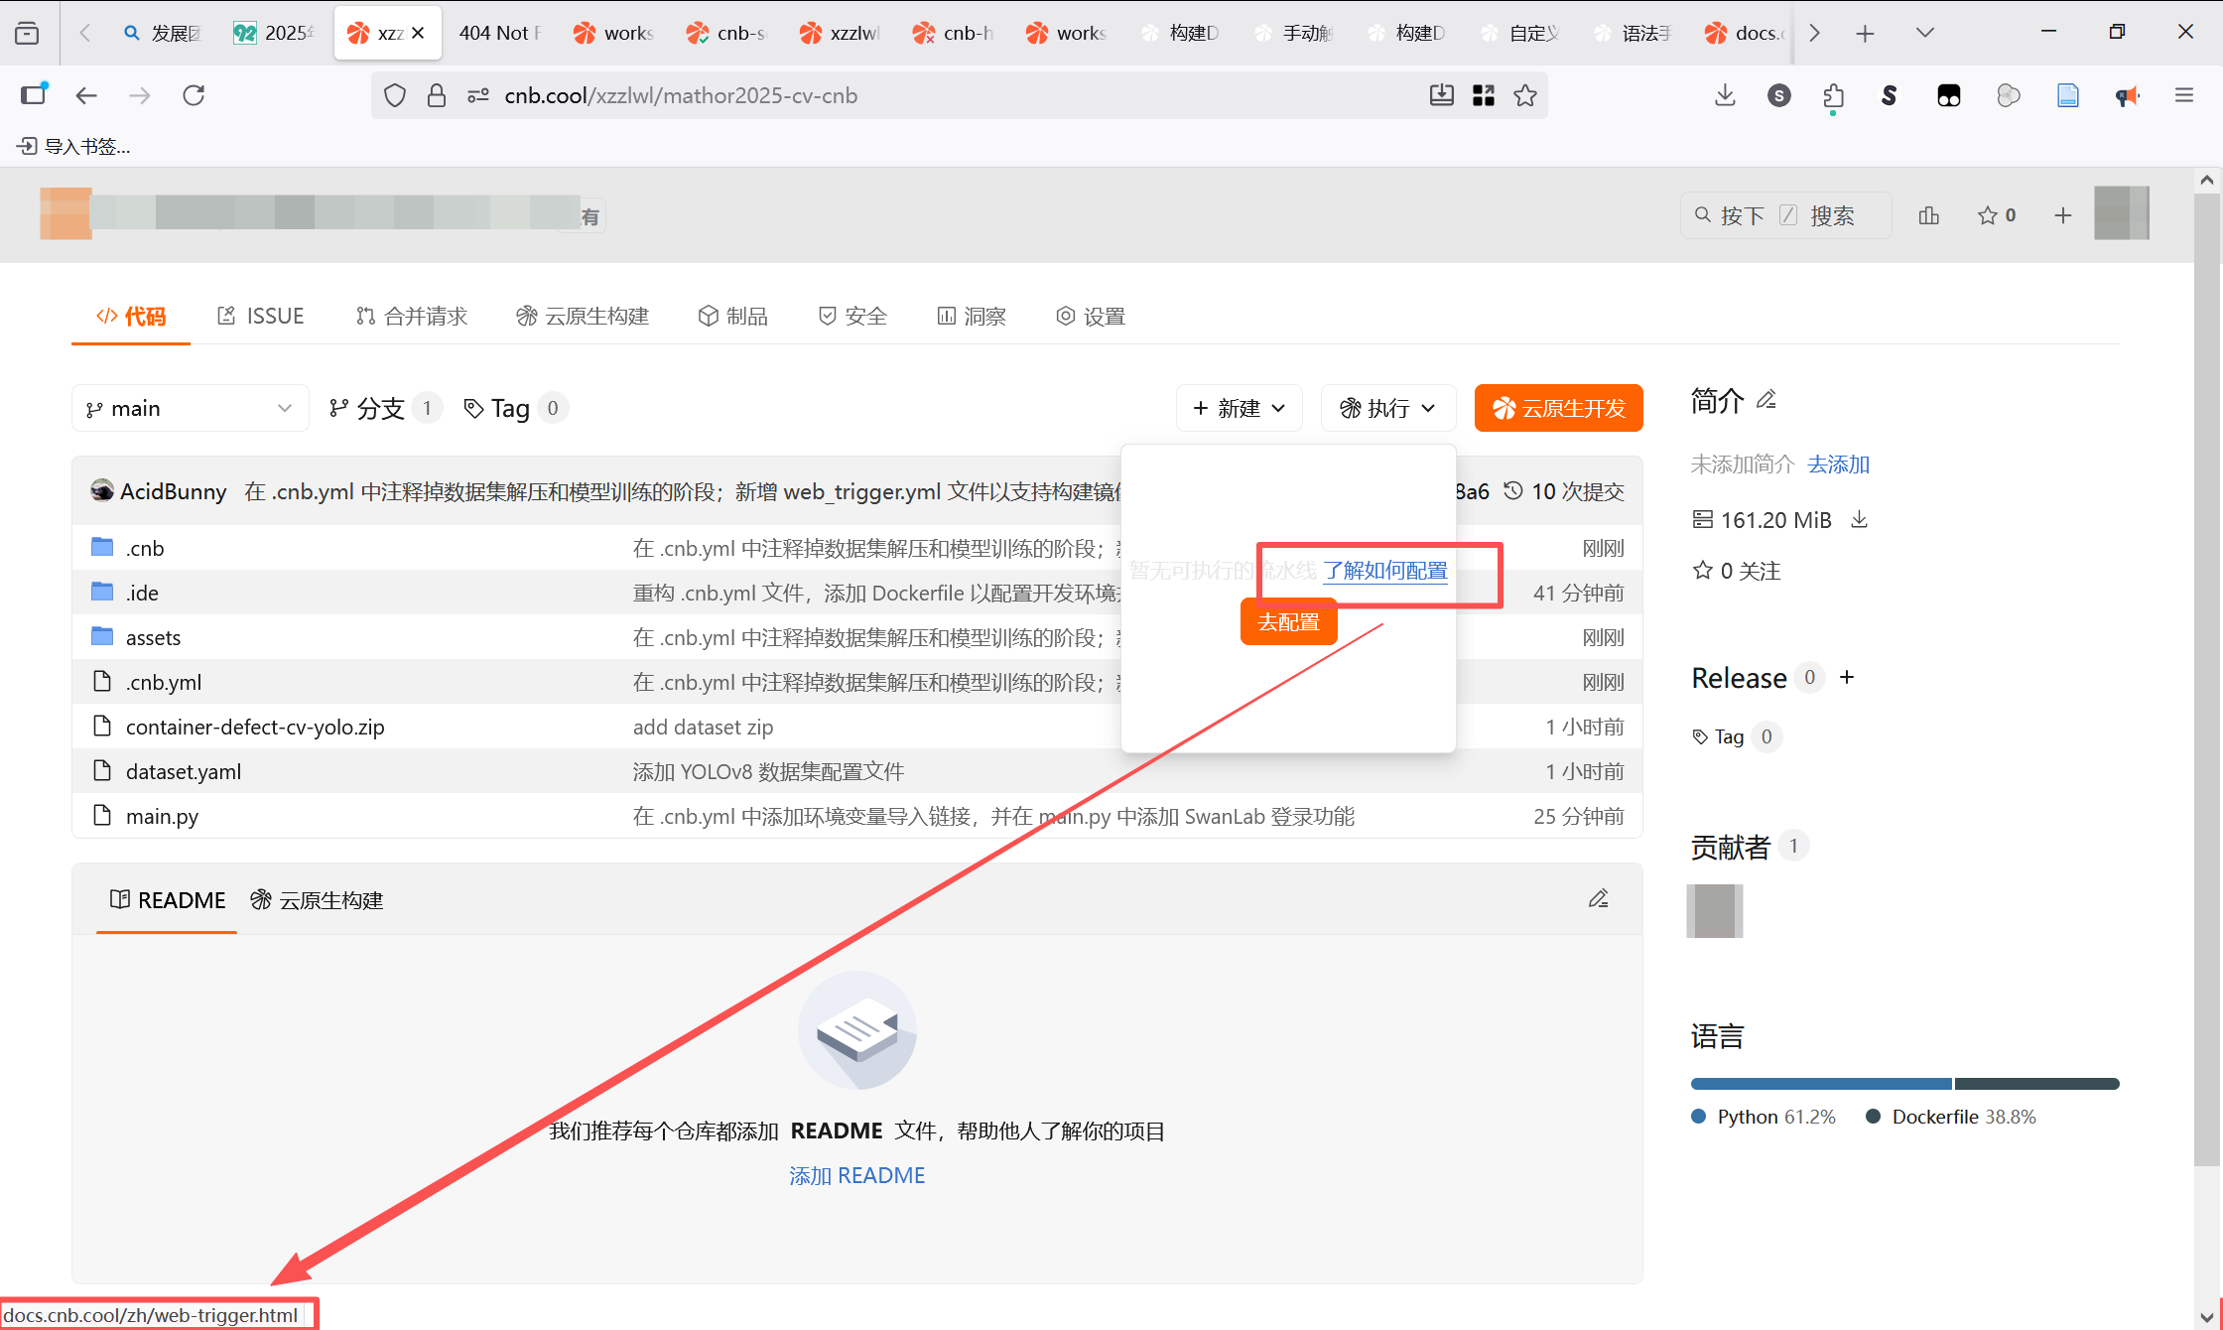Screen dimensions: 2223x1330
Task: Open the browser extensions puzzle icon
Action: pos(1833,95)
